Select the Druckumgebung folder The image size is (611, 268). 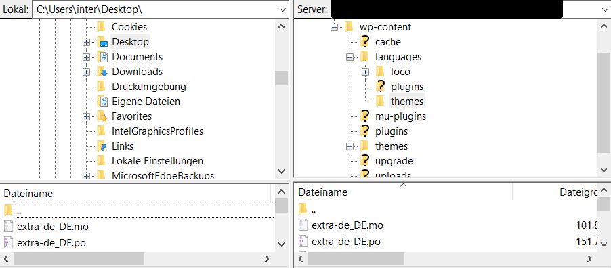click(149, 87)
